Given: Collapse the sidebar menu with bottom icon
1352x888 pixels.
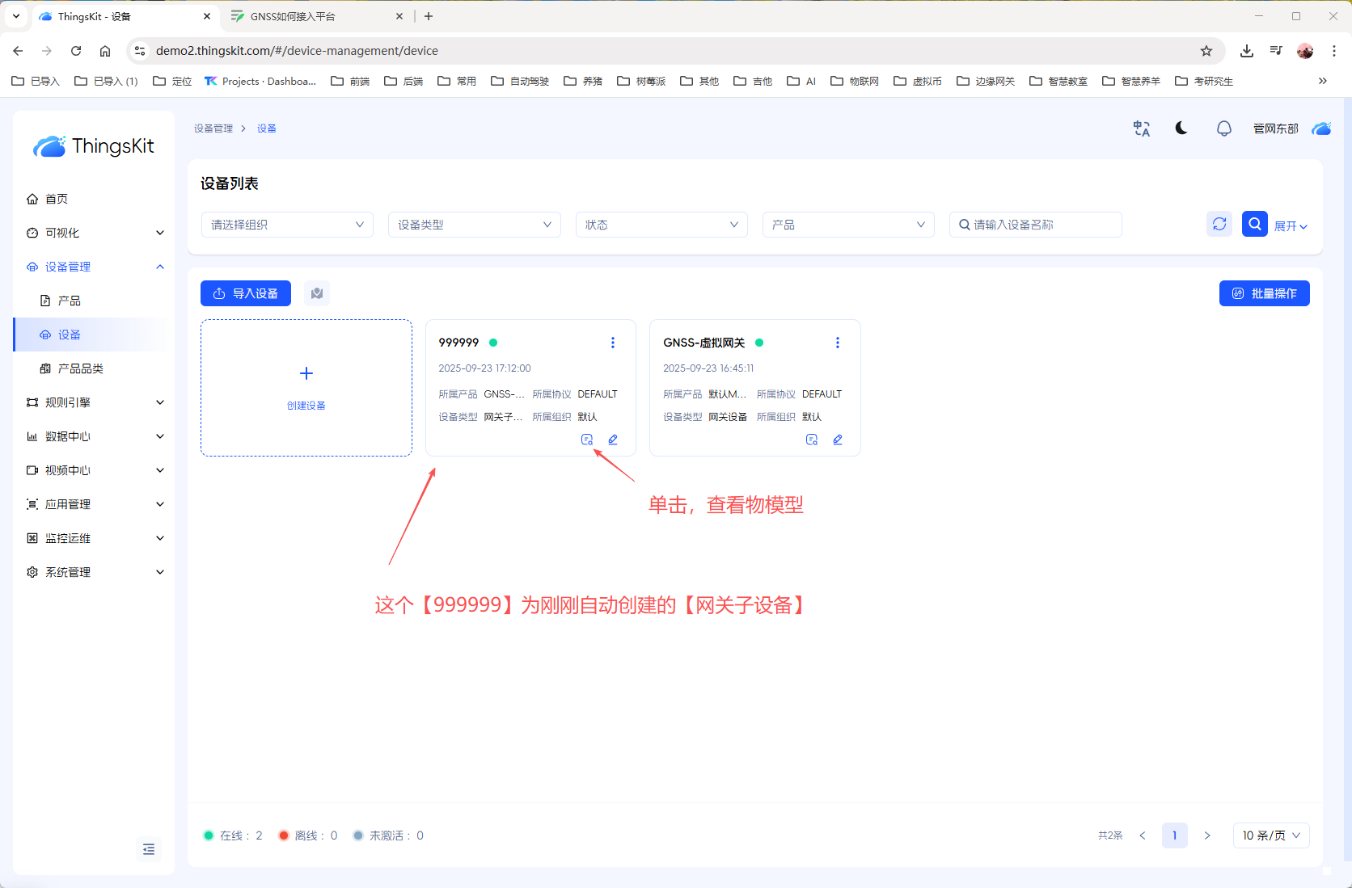Looking at the screenshot, I should tap(149, 849).
